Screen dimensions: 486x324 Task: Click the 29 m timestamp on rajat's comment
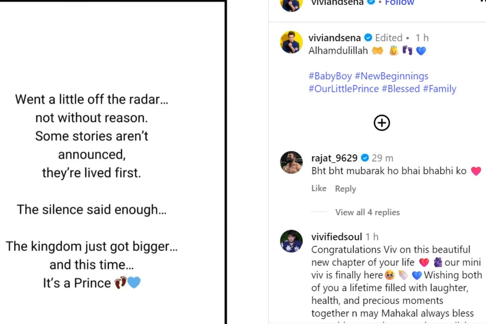click(382, 158)
